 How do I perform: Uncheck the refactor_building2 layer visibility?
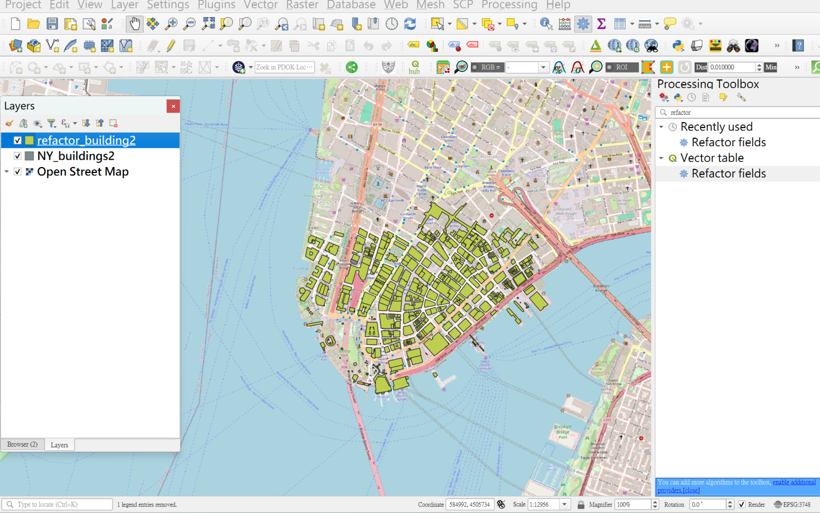point(18,140)
